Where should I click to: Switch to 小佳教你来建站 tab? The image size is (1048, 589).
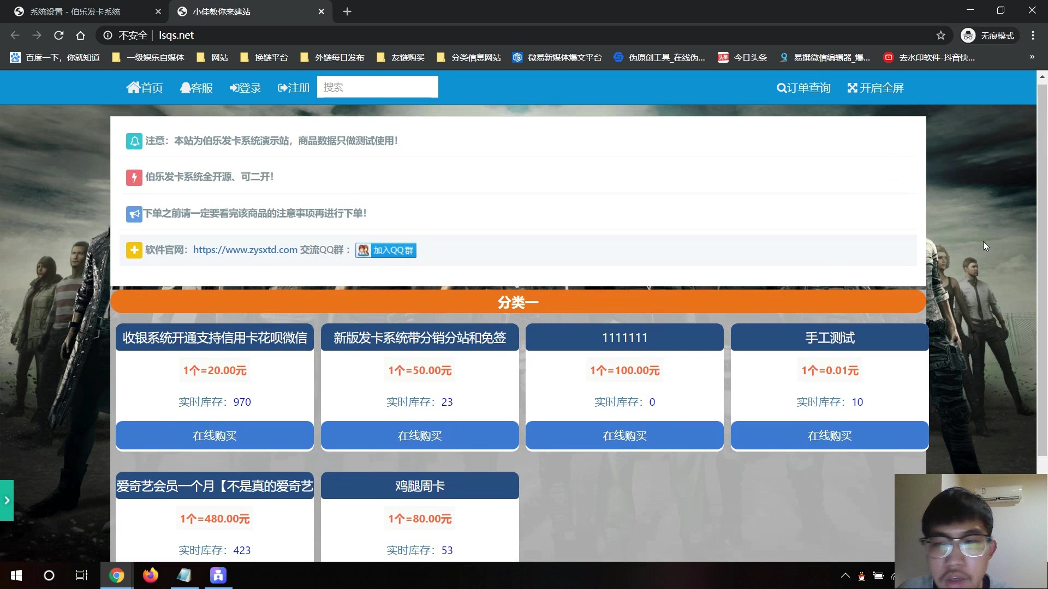tap(246, 11)
